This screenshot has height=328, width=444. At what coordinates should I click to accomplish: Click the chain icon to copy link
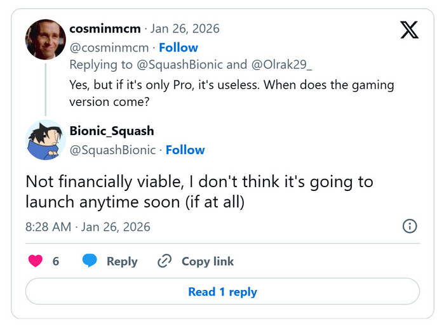click(165, 261)
